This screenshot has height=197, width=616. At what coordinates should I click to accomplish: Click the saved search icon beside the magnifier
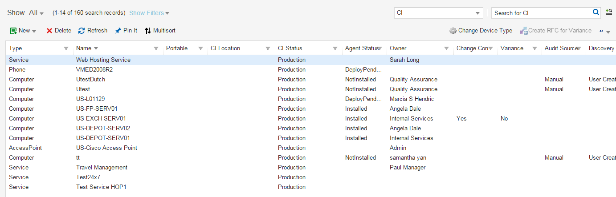pos(609,12)
